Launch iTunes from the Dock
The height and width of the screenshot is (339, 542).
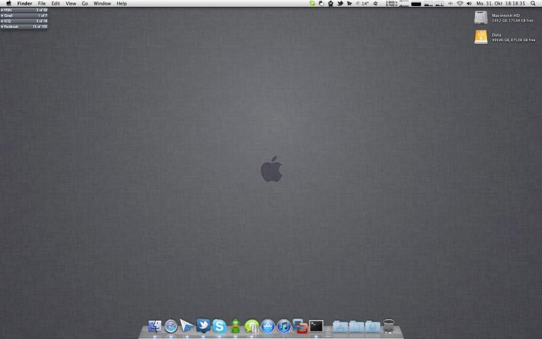pyautogui.click(x=284, y=326)
